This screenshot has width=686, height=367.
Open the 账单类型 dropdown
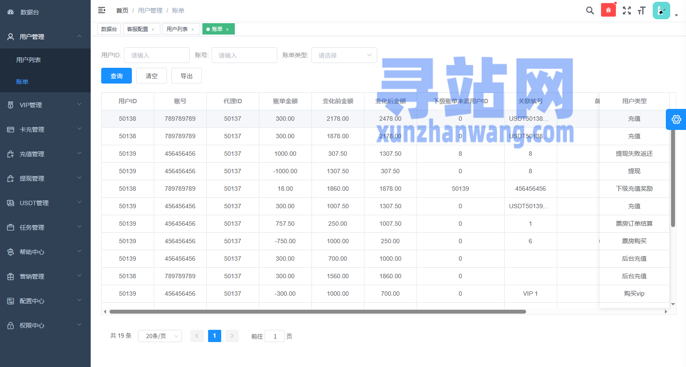click(344, 55)
